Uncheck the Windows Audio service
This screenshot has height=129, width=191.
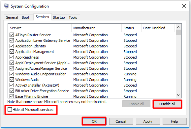[x=12, y=79]
